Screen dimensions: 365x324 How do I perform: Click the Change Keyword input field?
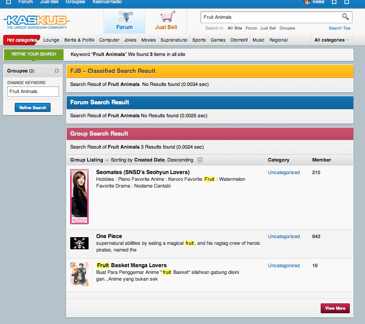click(33, 92)
